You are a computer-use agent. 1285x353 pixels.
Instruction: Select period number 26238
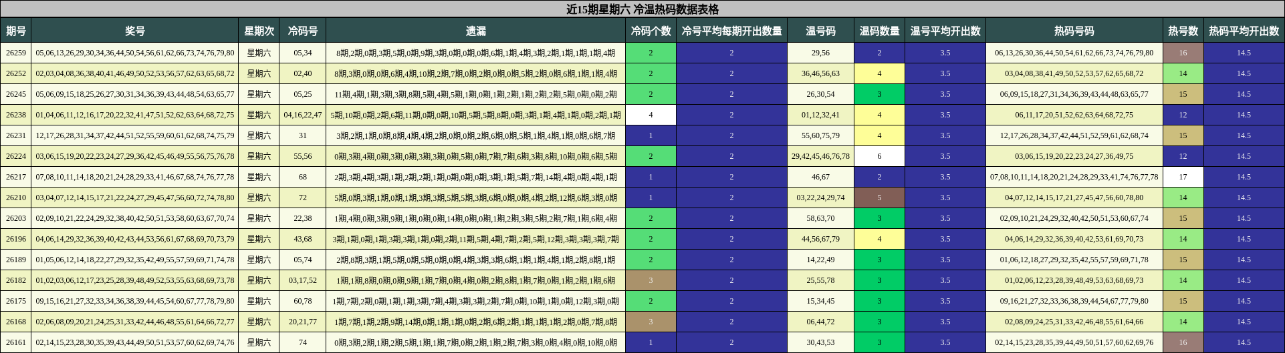click(16, 115)
